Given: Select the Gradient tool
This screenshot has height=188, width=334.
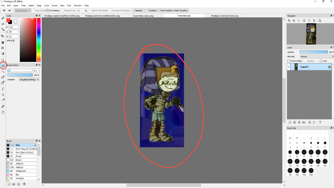Looking at the screenshot, I should point(3,54).
